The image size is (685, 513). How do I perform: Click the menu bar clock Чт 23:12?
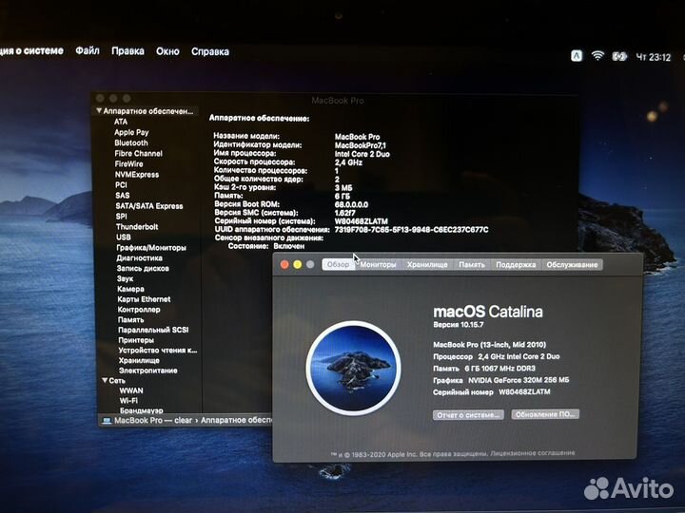click(x=653, y=57)
